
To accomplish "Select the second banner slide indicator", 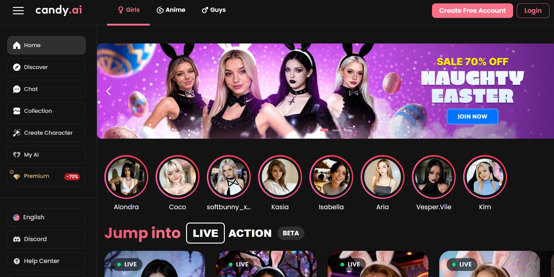I will coord(336,130).
